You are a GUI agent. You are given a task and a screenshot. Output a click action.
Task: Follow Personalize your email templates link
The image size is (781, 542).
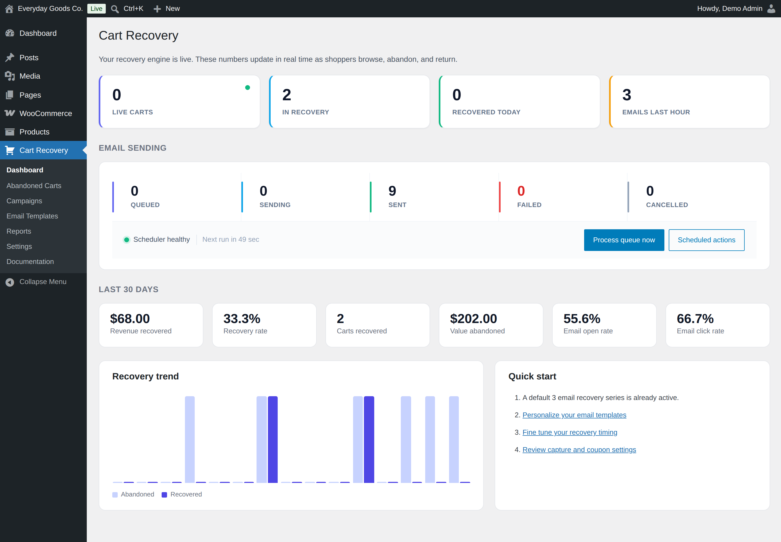[574, 415]
